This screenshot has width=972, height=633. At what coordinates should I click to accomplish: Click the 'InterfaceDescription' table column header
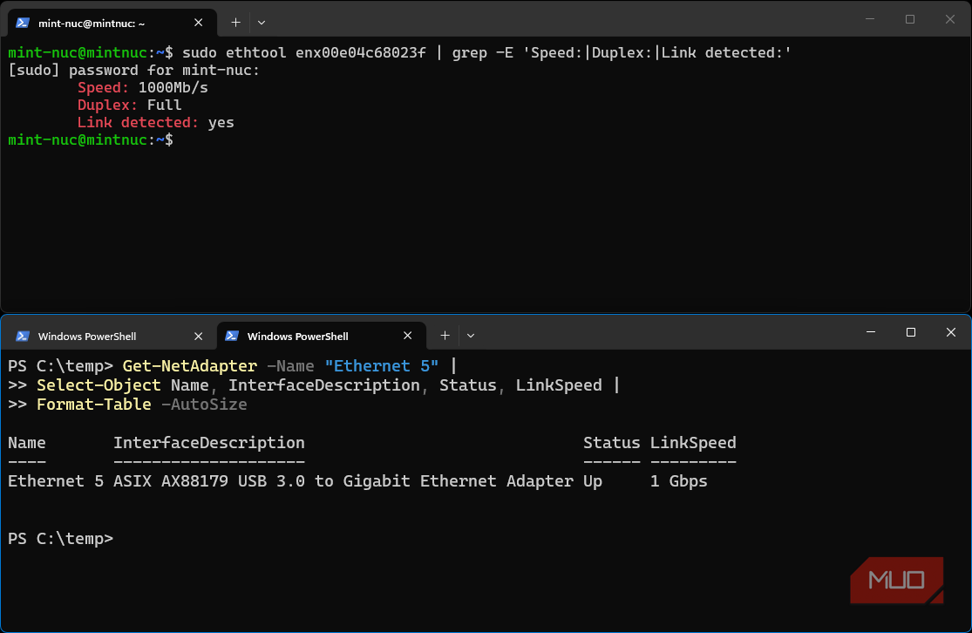(x=209, y=443)
